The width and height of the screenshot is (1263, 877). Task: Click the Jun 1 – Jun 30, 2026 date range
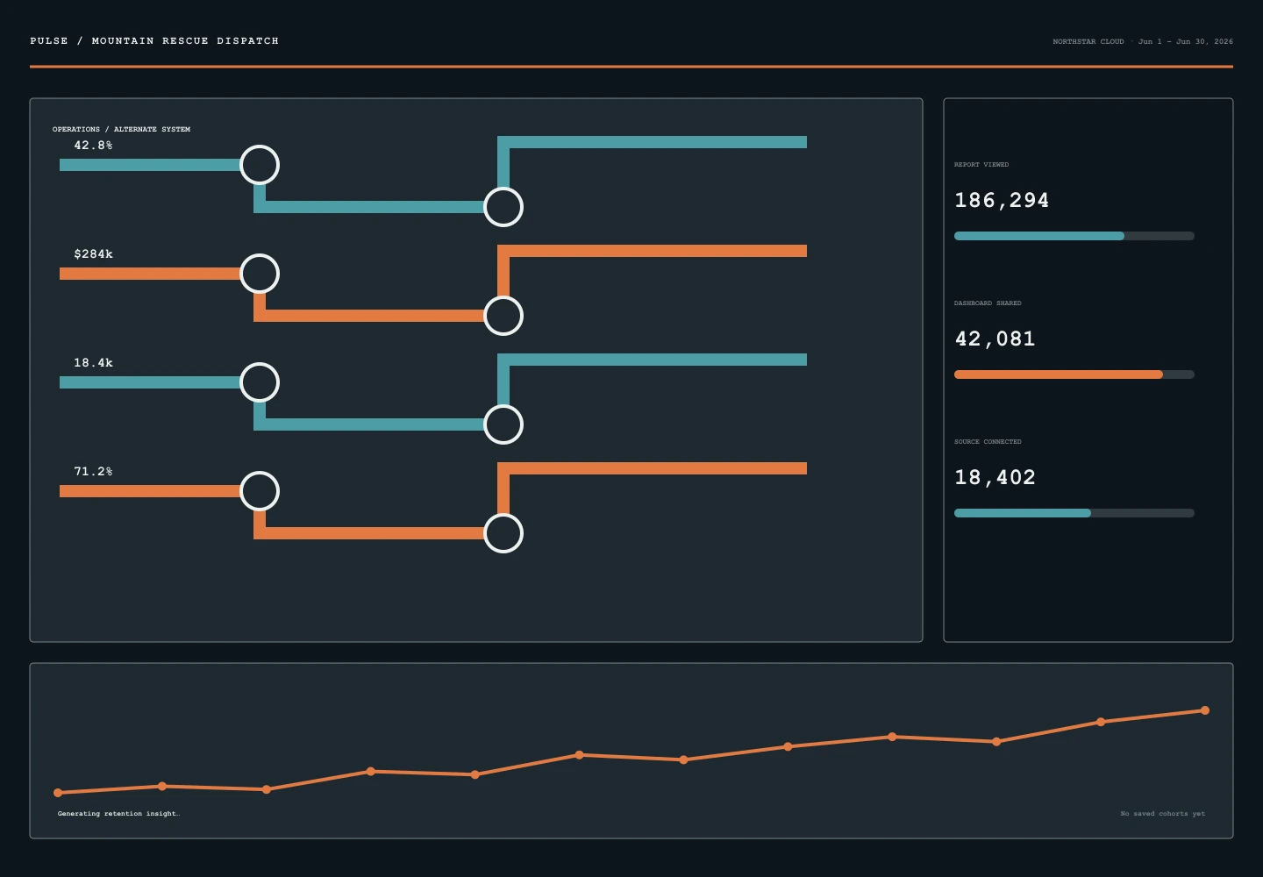click(x=1186, y=41)
